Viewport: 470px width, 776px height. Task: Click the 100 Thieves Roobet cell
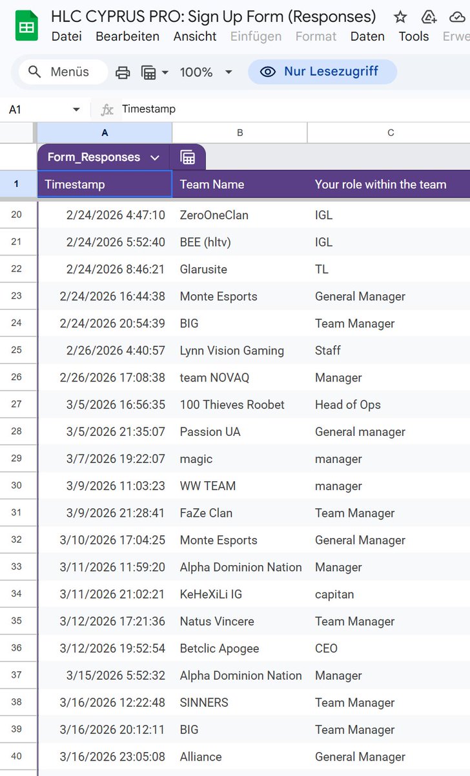pos(240,405)
